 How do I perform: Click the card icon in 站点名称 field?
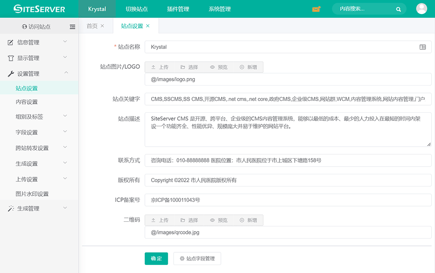click(423, 47)
